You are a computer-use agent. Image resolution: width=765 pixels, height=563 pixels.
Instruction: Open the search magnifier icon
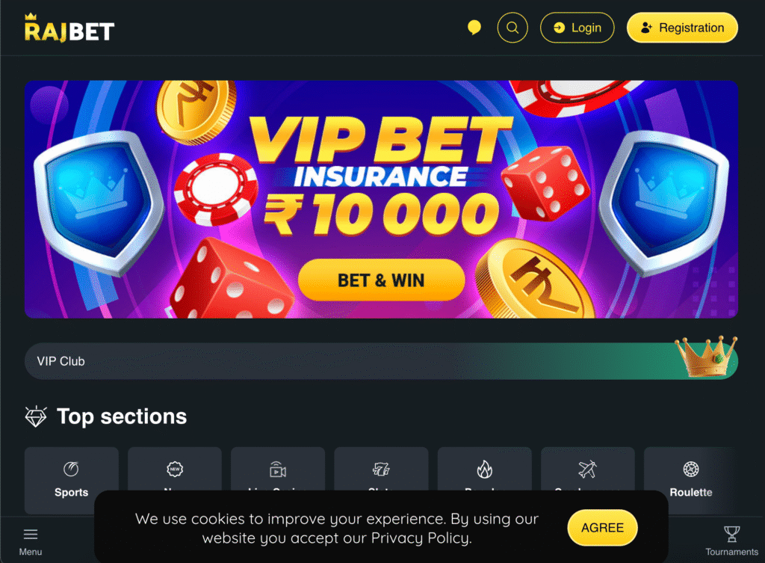tap(512, 28)
